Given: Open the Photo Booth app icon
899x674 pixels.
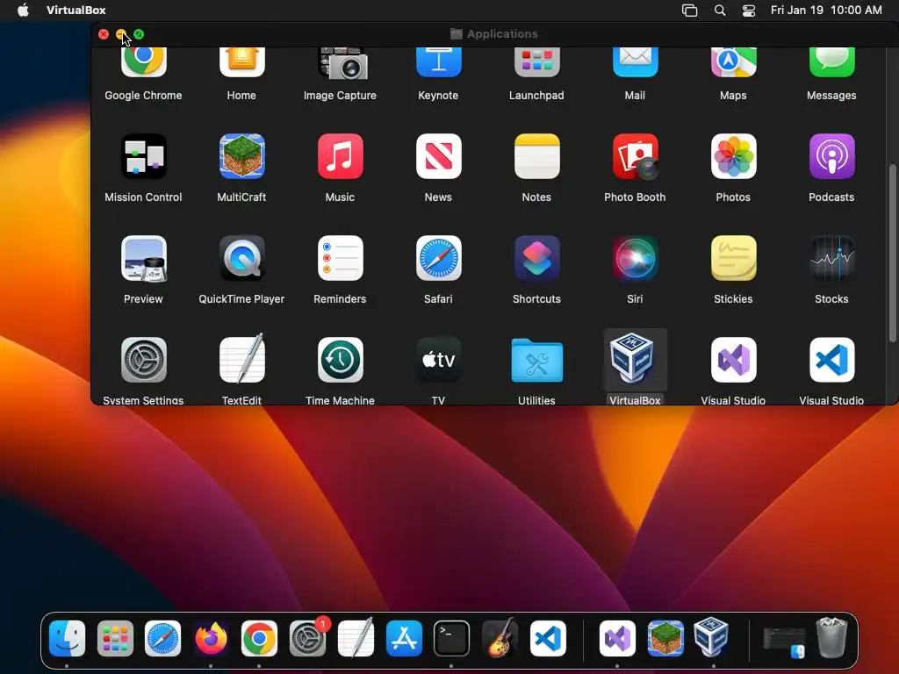Looking at the screenshot, I should pos(635,156).
